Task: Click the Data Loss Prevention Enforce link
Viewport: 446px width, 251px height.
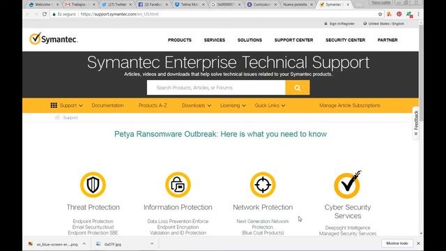Action: tap(178, 221)
